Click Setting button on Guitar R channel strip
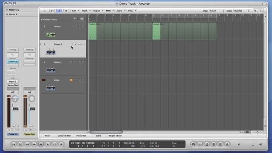 [13, 50]
